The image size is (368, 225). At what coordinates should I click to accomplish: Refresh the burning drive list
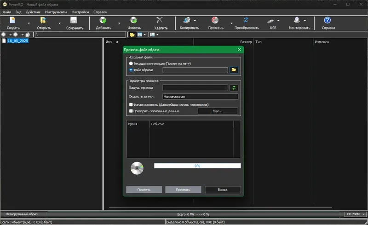click(234, 88)
